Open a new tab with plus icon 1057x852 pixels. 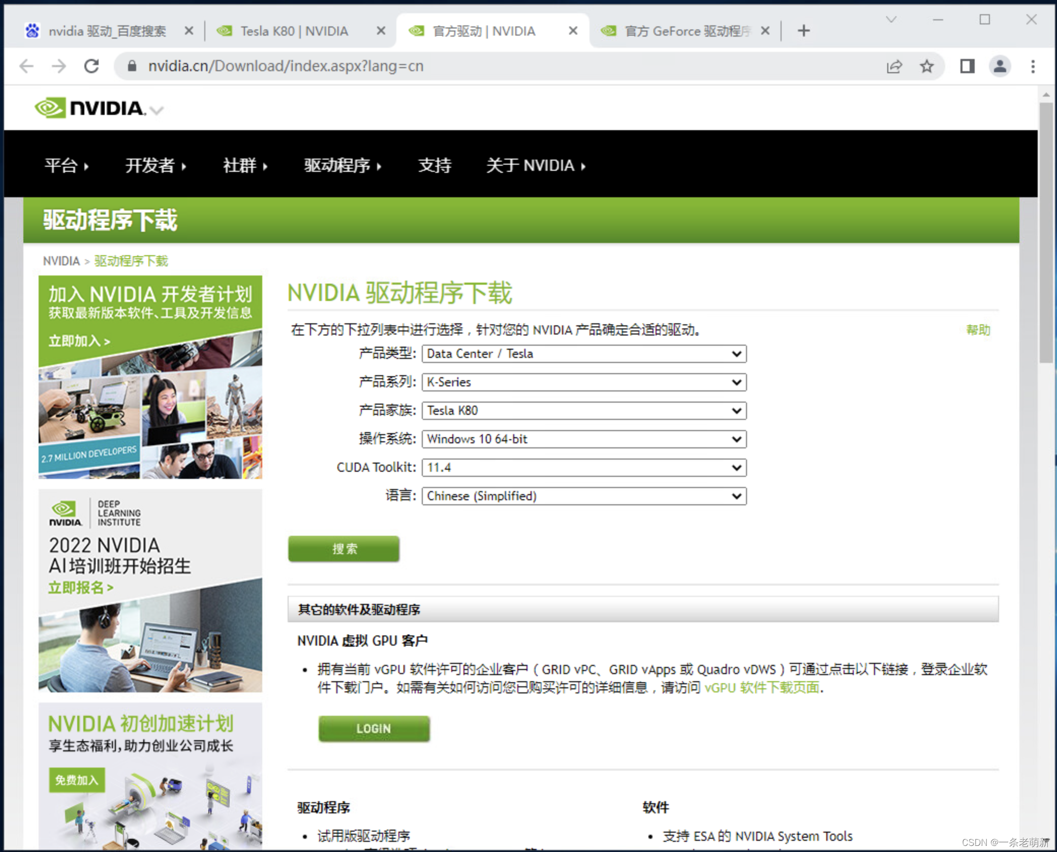pyautogui.click(x=803, y=31)
